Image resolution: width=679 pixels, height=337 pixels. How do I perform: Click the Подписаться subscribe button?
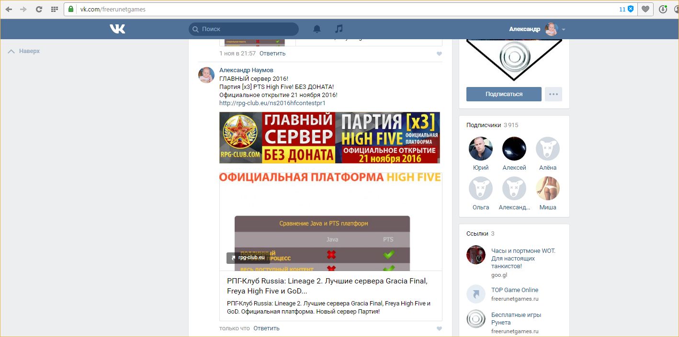point(504,94)
